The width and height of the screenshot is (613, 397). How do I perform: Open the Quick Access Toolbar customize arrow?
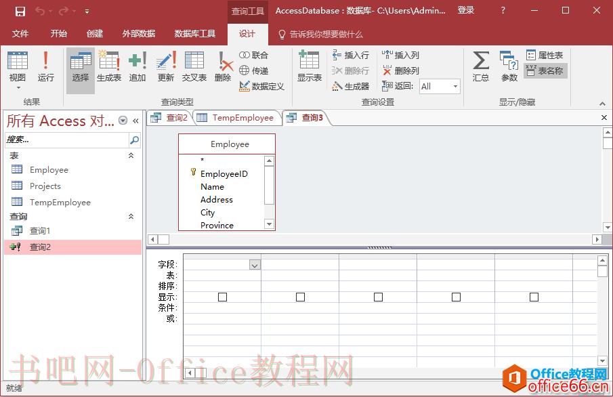click(x=87, y=12)
